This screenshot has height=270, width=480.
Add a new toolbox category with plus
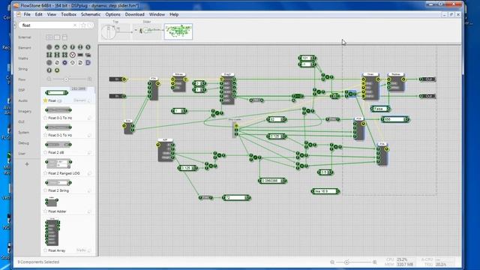27,164
